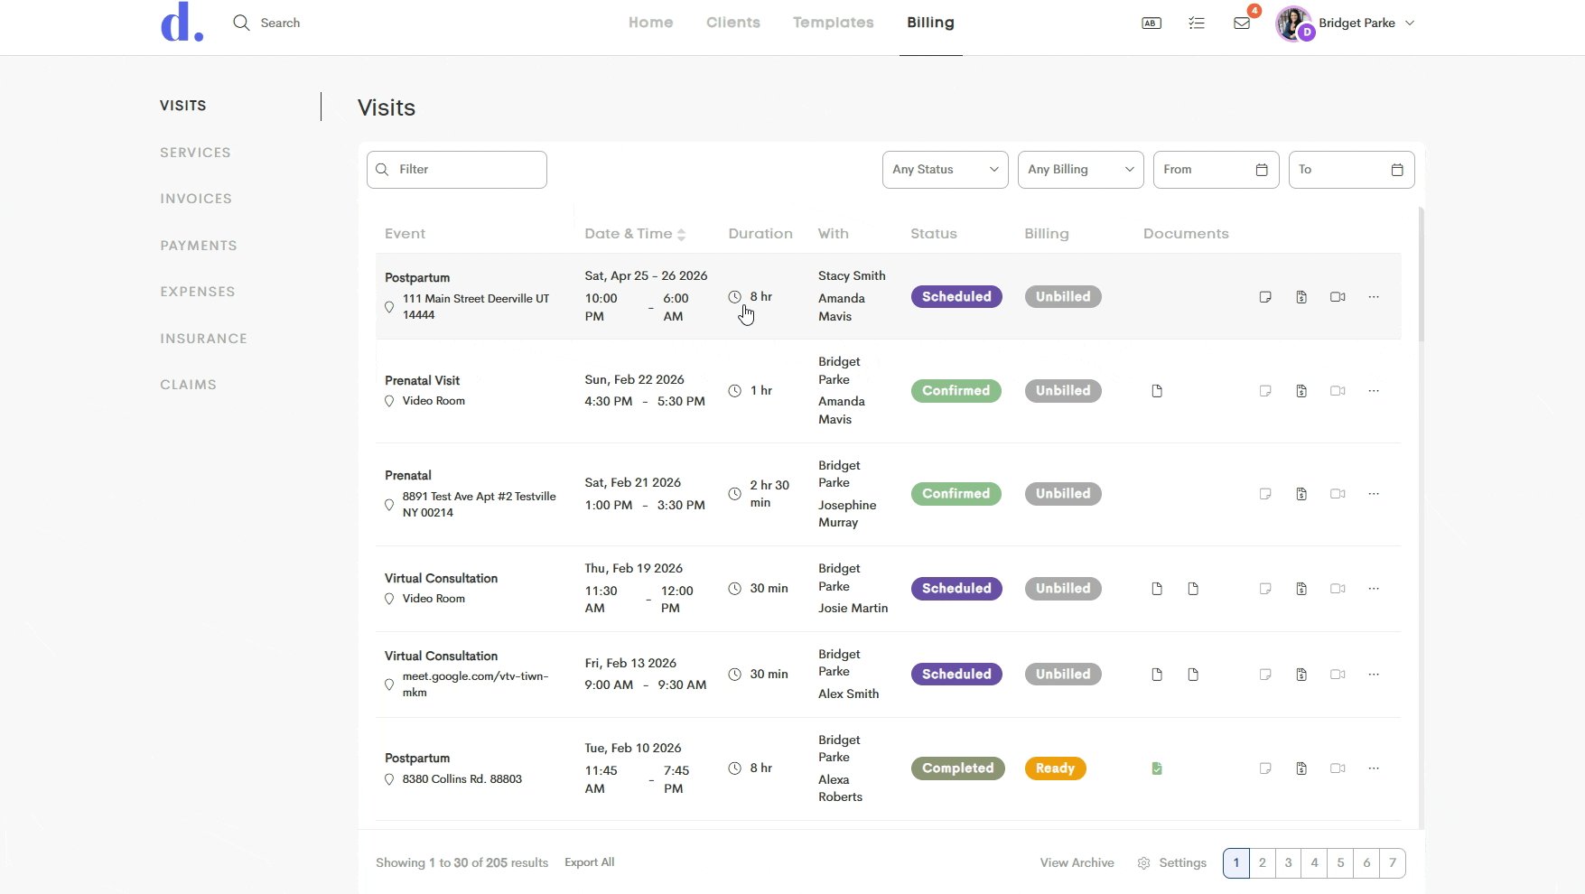Image resolution: width=1585 pixels, height=894 pixels.
Task: Open the checklist tasks icon in header
Action: pos(1197,23)
